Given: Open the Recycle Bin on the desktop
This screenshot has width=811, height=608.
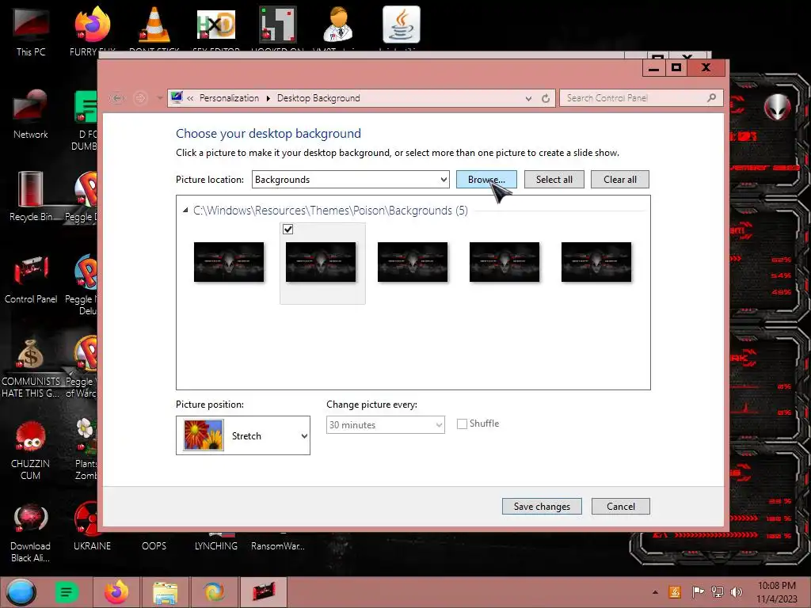Looking at the screenshot, I should tap(31, 196).
